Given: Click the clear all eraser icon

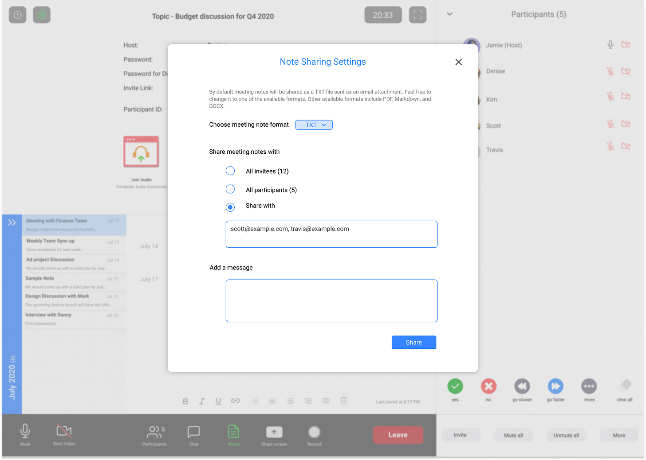Looking at the screenshot, I should coord(626,385).
